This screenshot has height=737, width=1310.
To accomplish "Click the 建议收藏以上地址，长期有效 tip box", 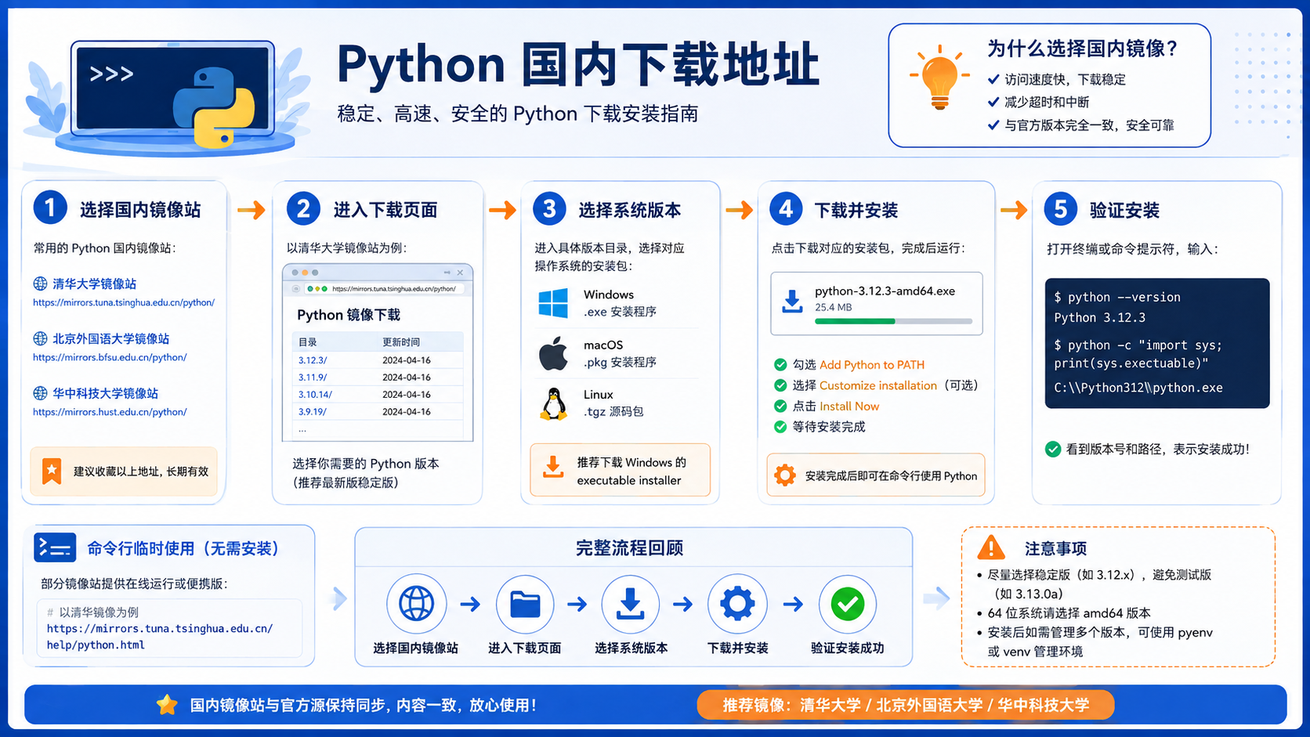I will (124, 471).
